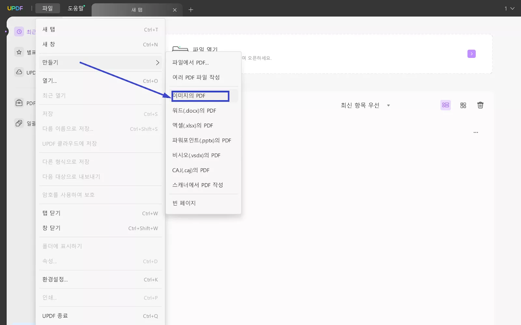This screenshot has width=521, height=325.
Task: Enable the new tab with the plus button
Action: (x=191, y=10)
